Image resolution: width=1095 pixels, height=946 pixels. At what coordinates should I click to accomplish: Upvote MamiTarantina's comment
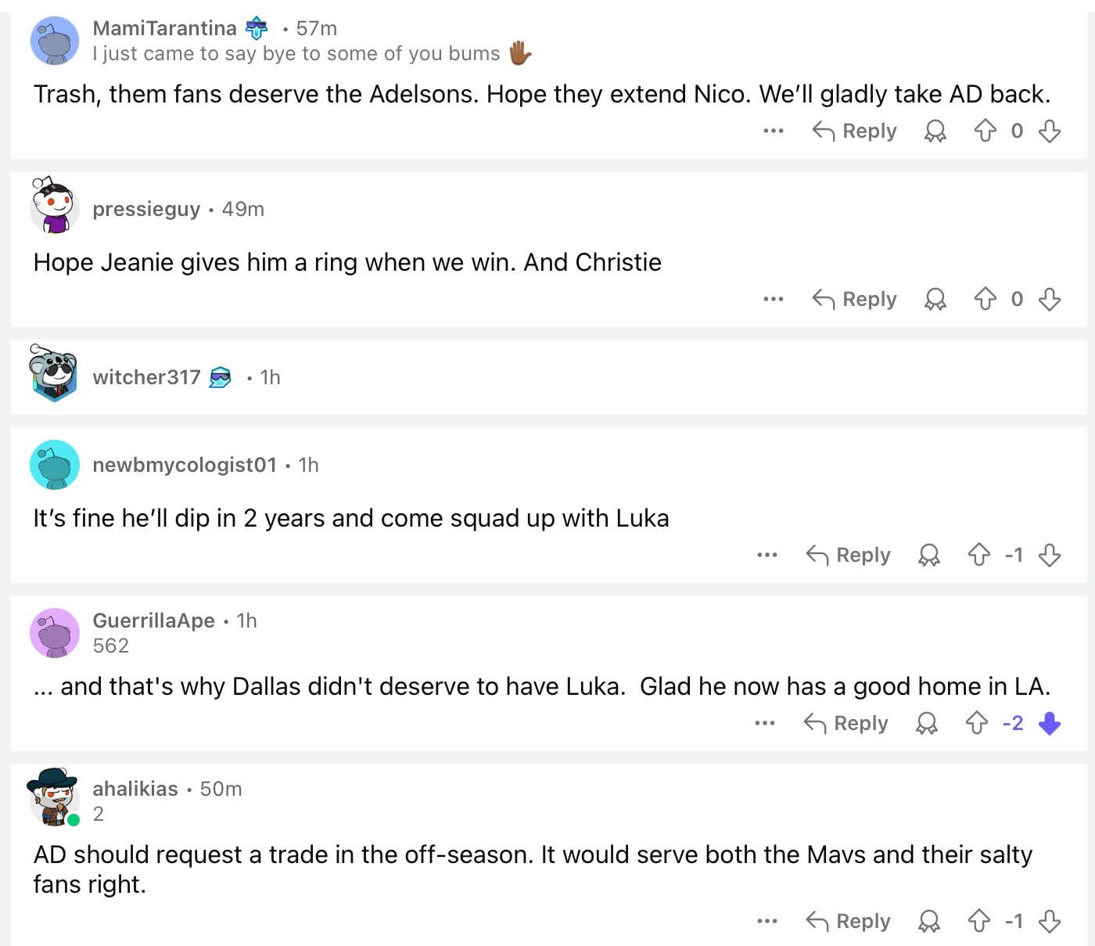click(985, 131)
